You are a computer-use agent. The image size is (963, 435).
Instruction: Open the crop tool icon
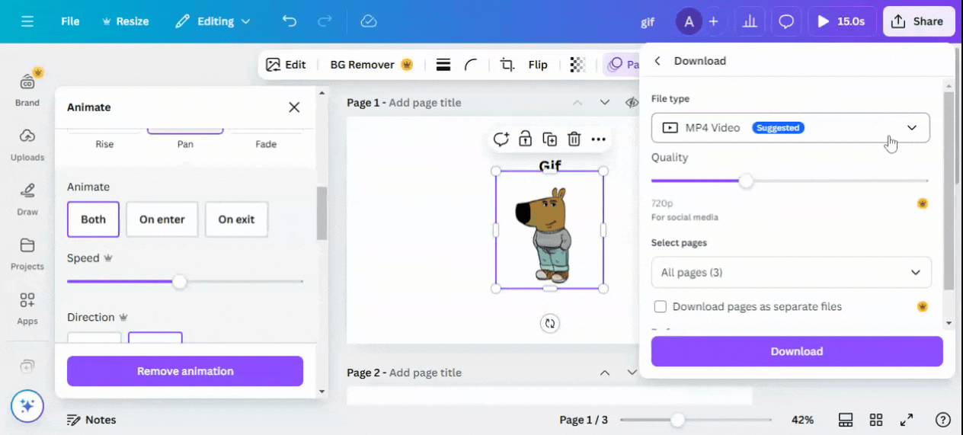pyautogui.click(x=507, y=65)
